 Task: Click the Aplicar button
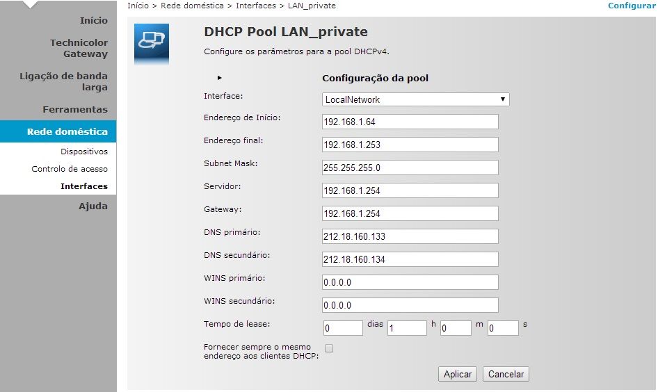click(x=458, y=374)
